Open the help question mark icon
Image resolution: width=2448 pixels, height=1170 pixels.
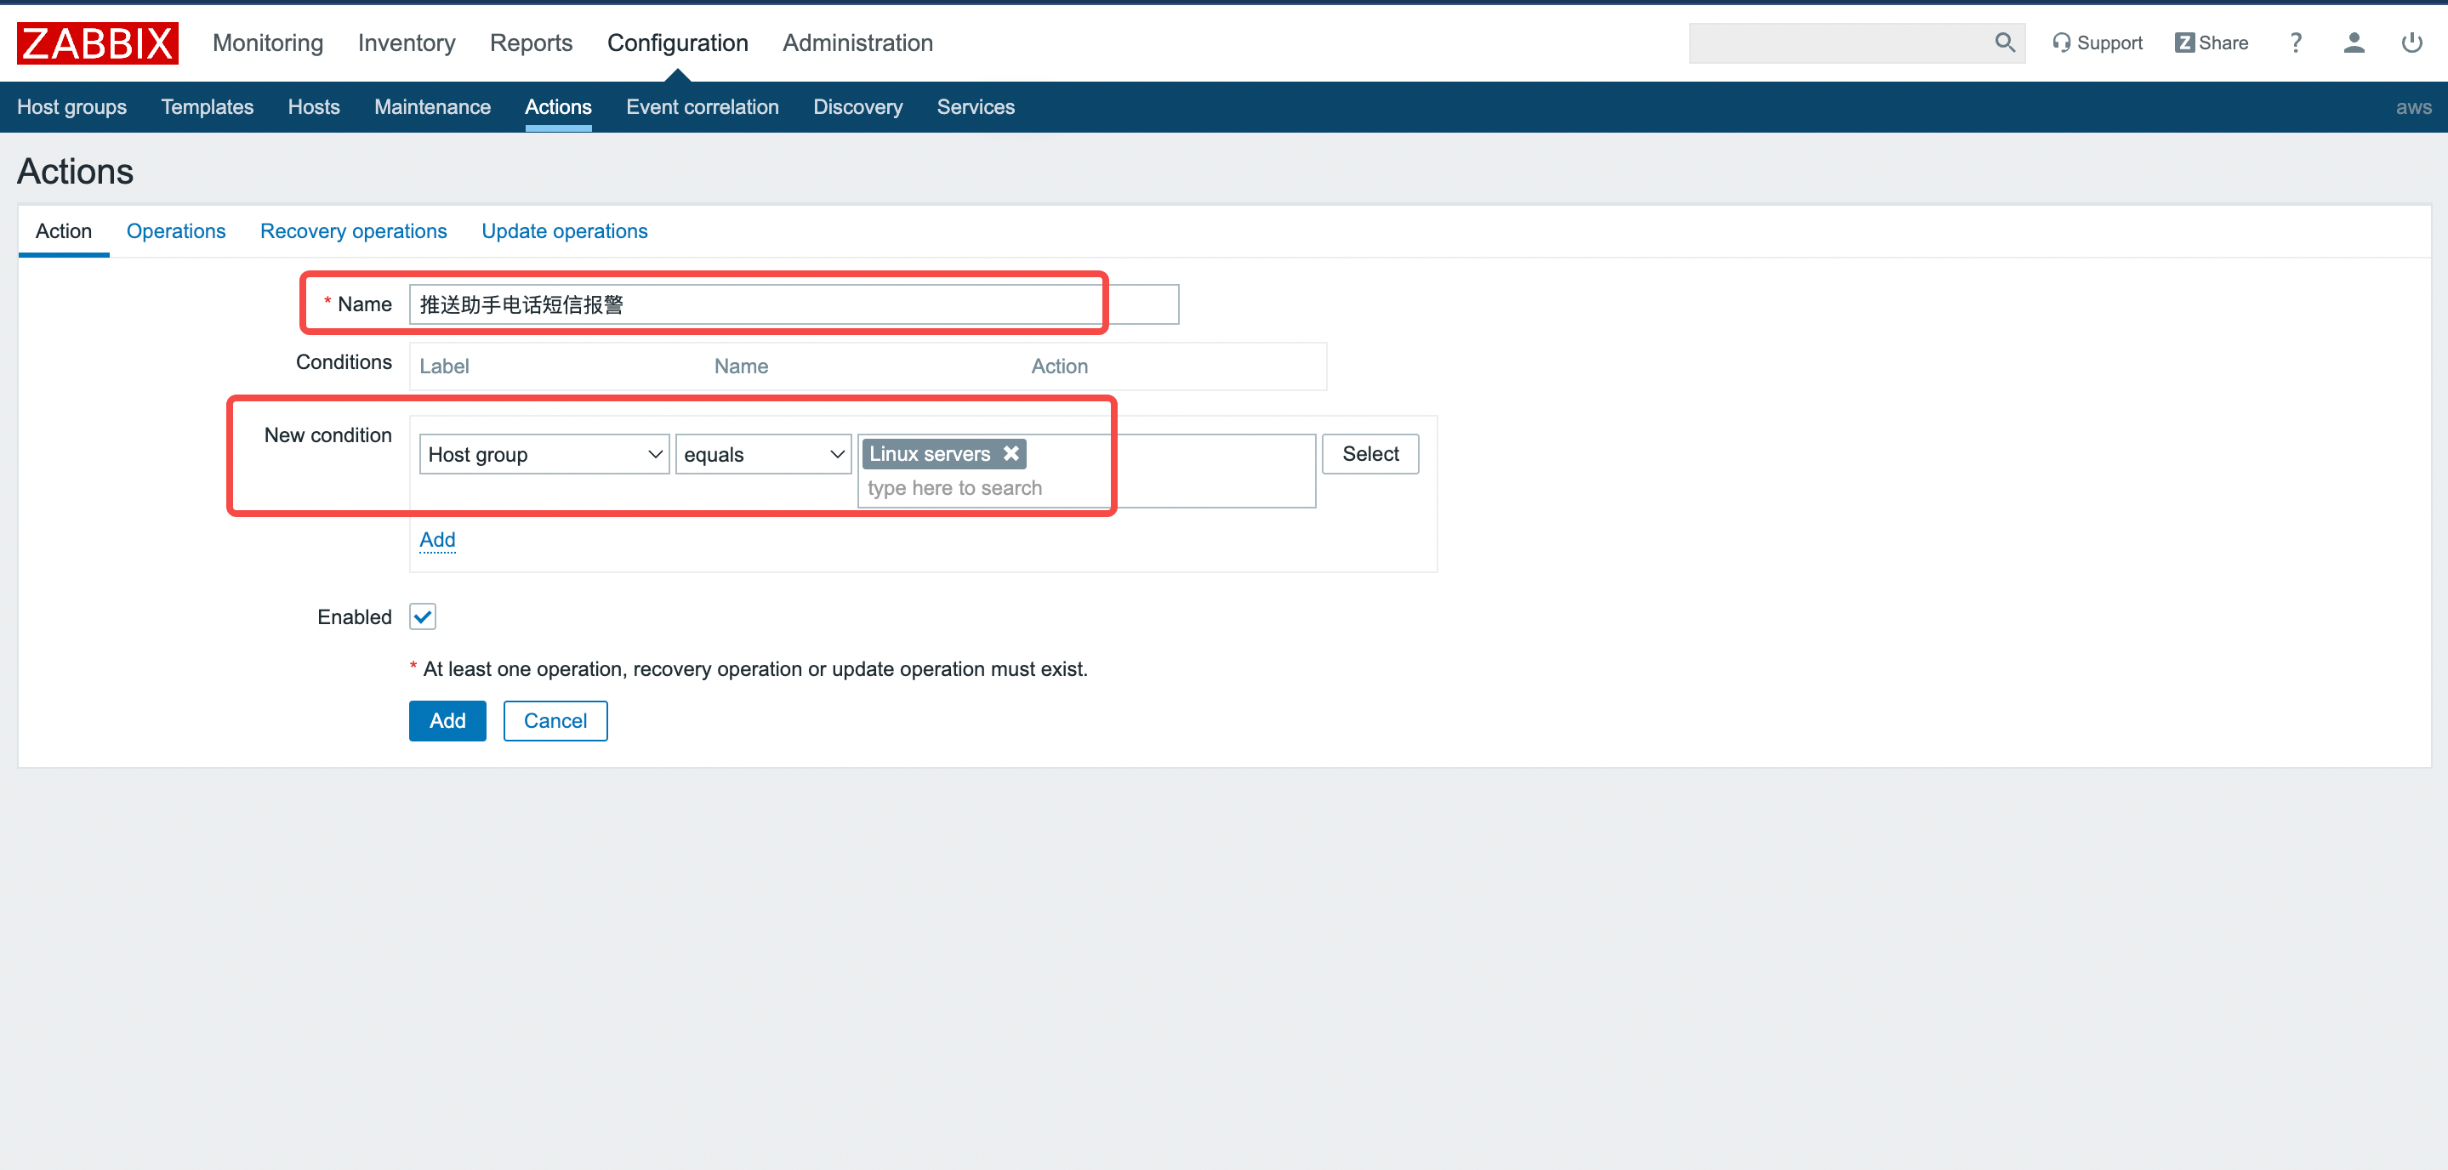(2295, 43)
